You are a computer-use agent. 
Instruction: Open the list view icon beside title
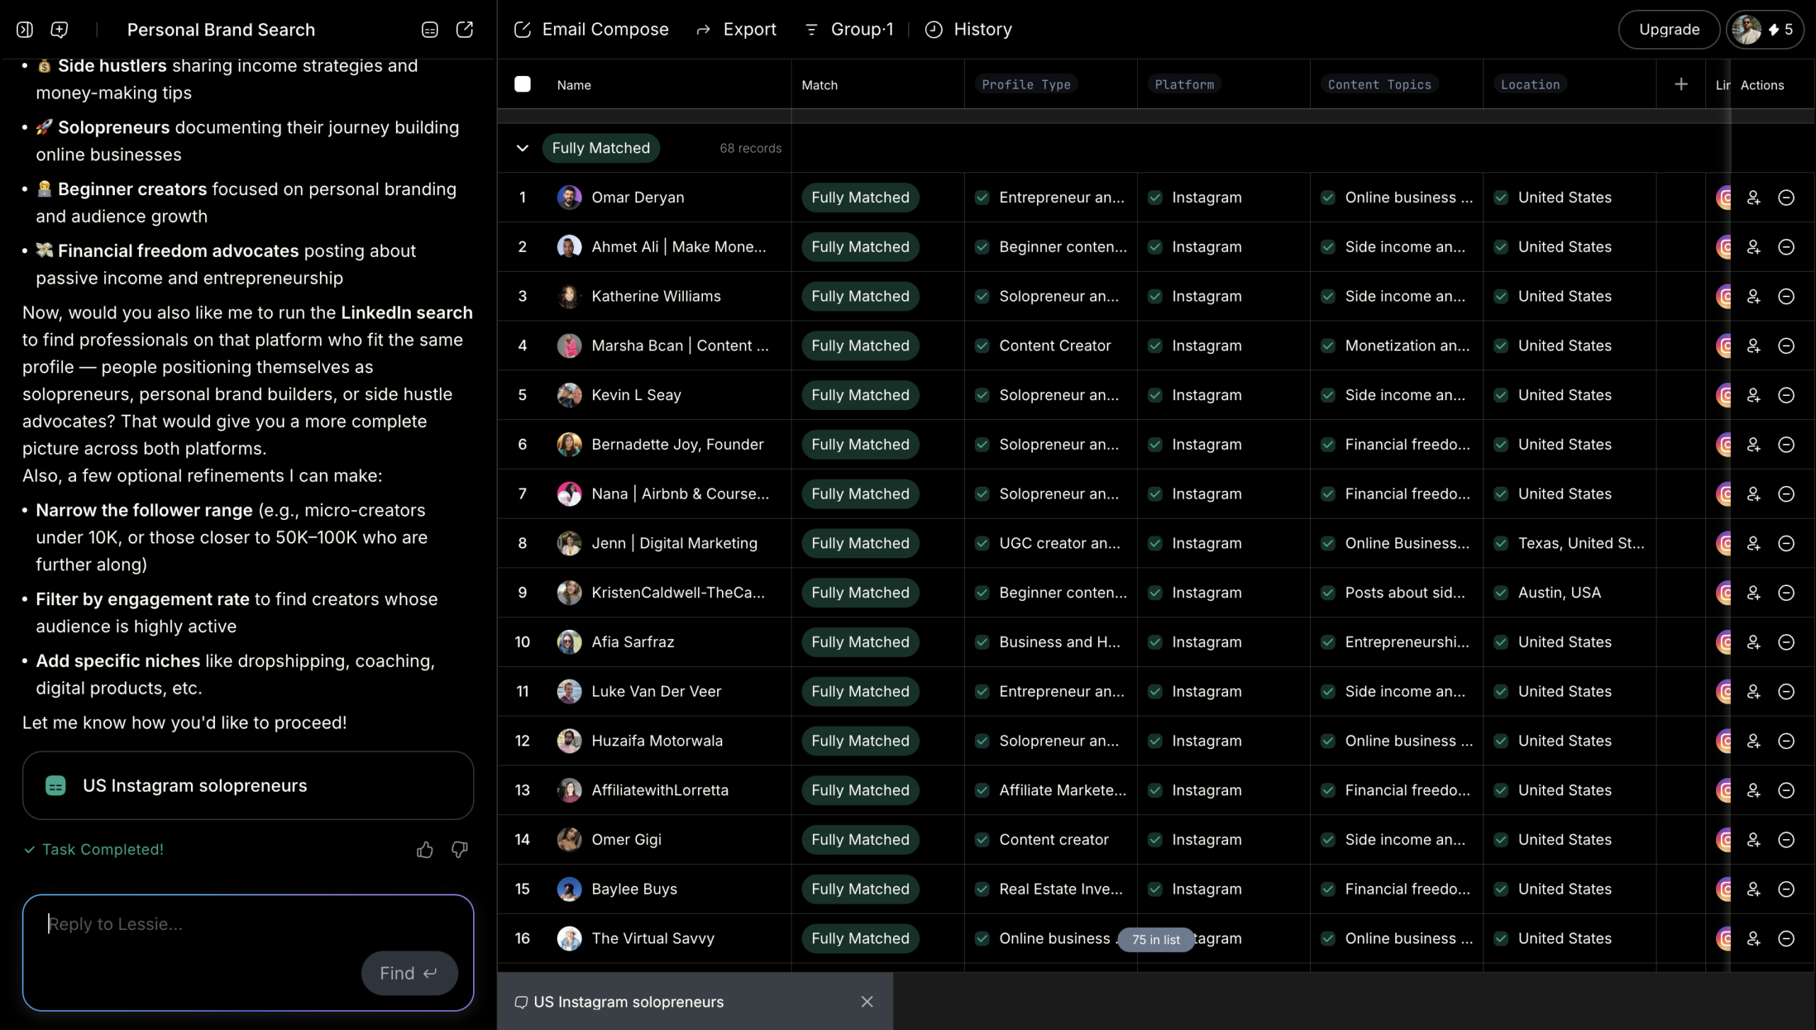click(x=429, y=30)
